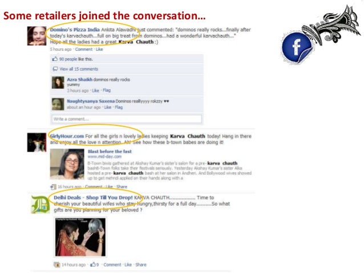Open Domino's Pizza India page link
The image size is (364, 273).
point(75,30)
